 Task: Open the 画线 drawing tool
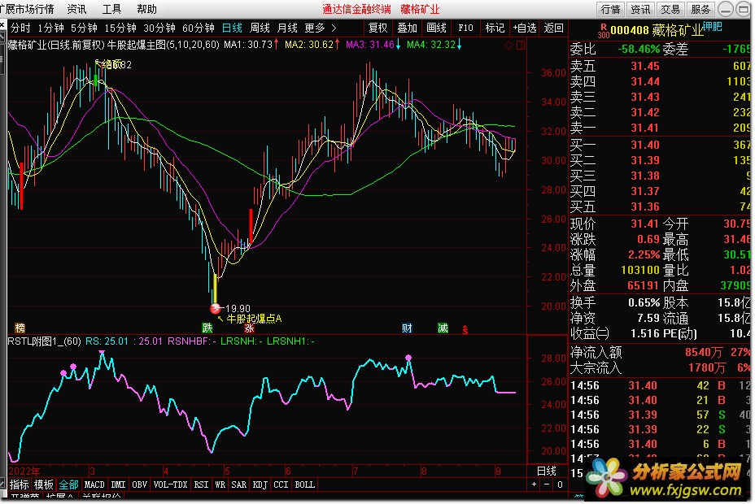tap(437, 28)
